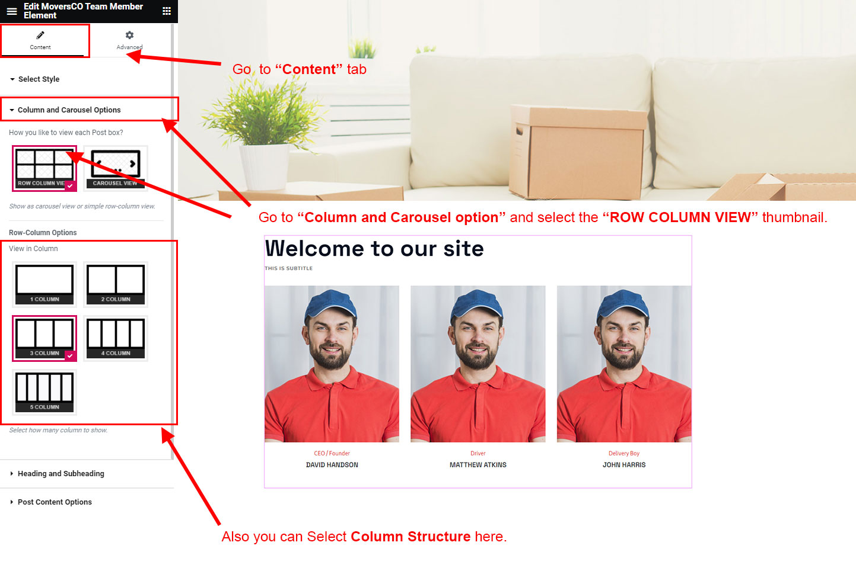Select the 3 Column layout option

(x=44, y=338)
